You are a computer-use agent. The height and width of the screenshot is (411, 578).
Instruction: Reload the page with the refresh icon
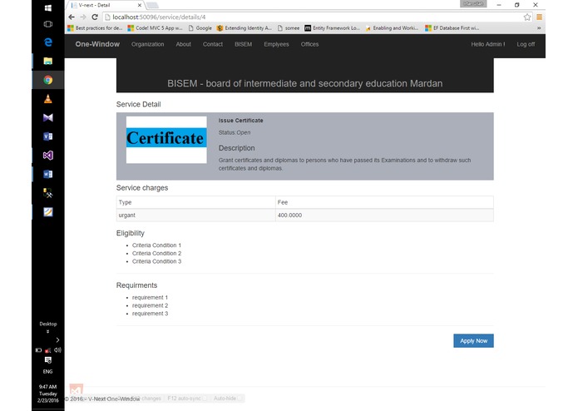click(x=95, y=17)
